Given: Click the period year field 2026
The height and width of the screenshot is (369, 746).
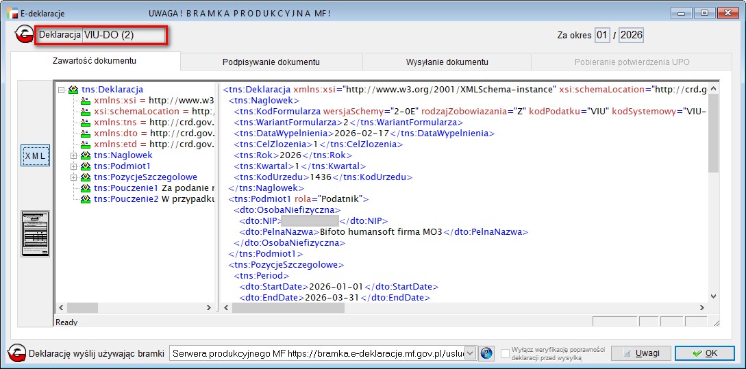Looking at the screenshot, I should coord(631,35).
